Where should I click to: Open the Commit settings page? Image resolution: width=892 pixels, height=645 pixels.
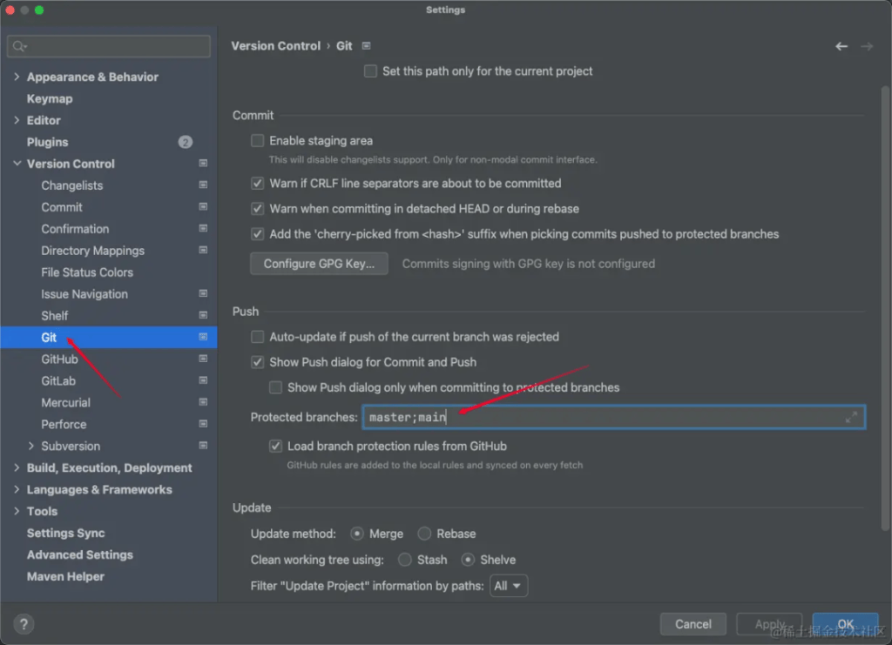62,207
